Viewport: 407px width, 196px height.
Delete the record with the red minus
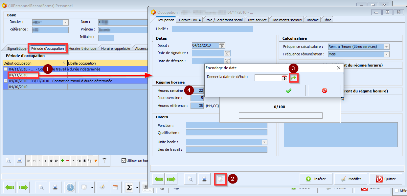68,161
